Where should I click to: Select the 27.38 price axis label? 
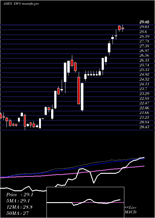[144, 46]
